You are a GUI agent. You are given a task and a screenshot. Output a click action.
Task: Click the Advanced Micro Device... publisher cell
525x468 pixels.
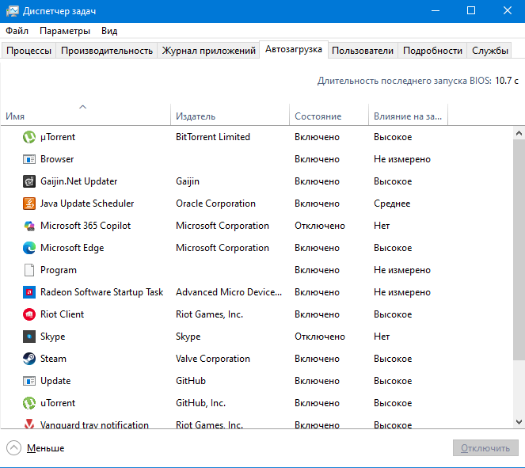pyautogui.click(x=229, y=292)
